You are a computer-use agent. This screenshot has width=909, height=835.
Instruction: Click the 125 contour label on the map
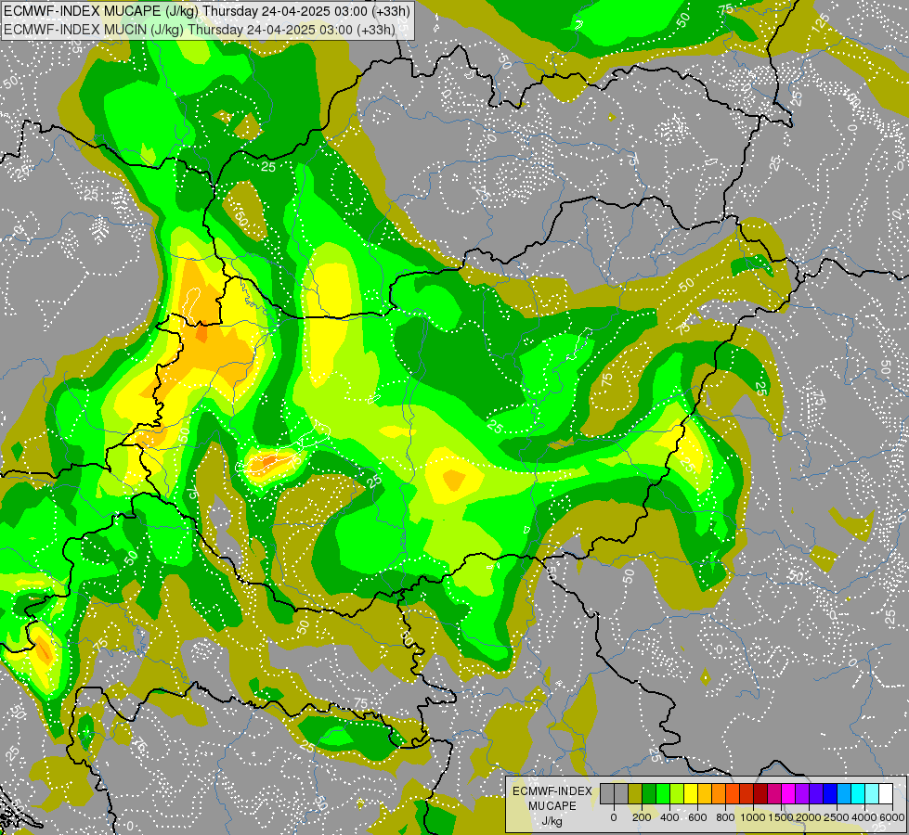tap(820, 23)
